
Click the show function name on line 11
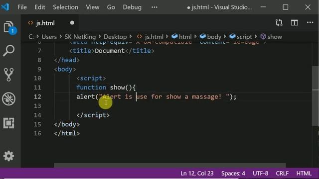(x=118, y=88)
